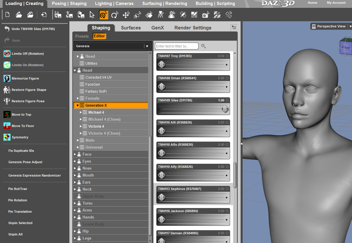Select the wavy-line bone tool icon
This screenshot has height=243, width=352.
coord(229,15)
